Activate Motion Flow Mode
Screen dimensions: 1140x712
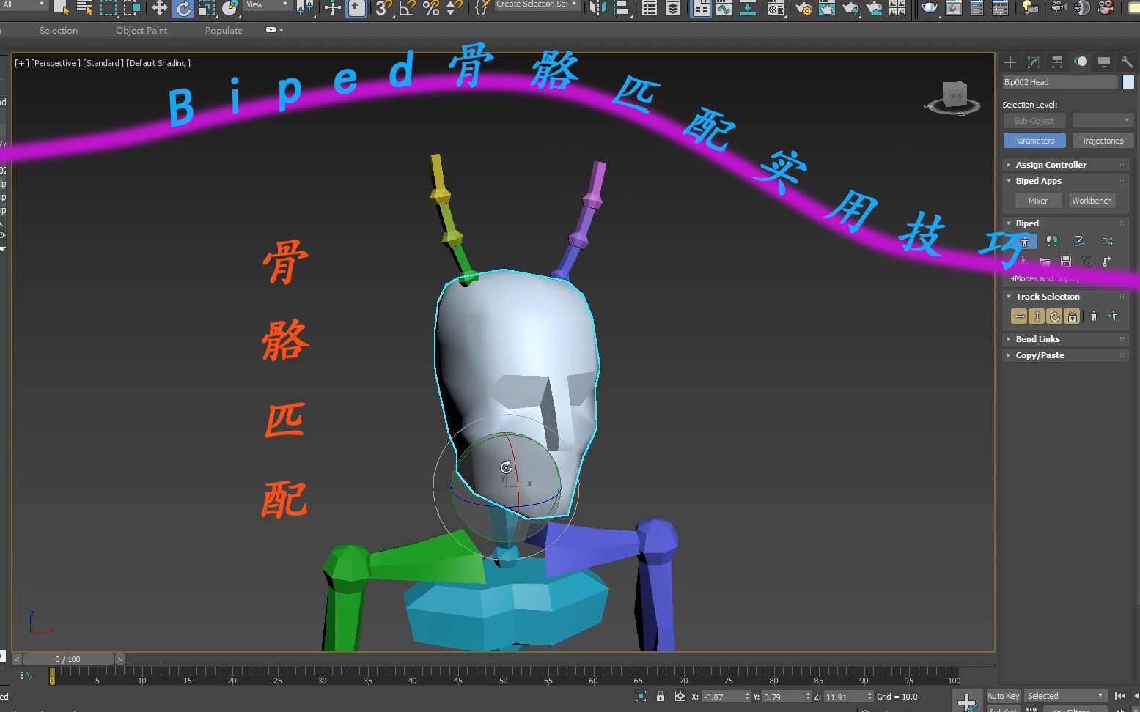pos(1079,242)
